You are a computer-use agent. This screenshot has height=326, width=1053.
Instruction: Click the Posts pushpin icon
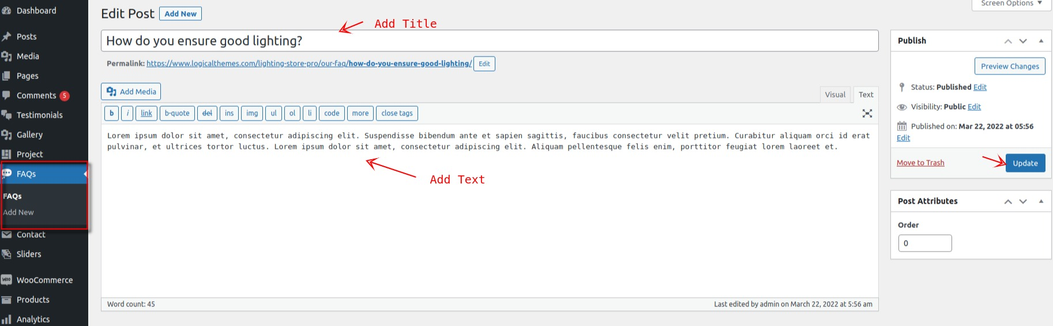click(6, 36)
